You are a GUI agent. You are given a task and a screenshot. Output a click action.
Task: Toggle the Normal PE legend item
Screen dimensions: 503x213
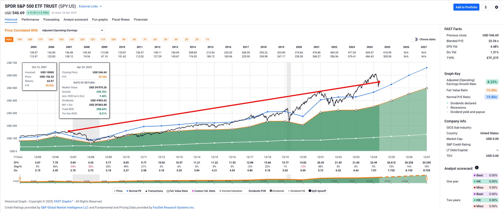tap(134, 191)
